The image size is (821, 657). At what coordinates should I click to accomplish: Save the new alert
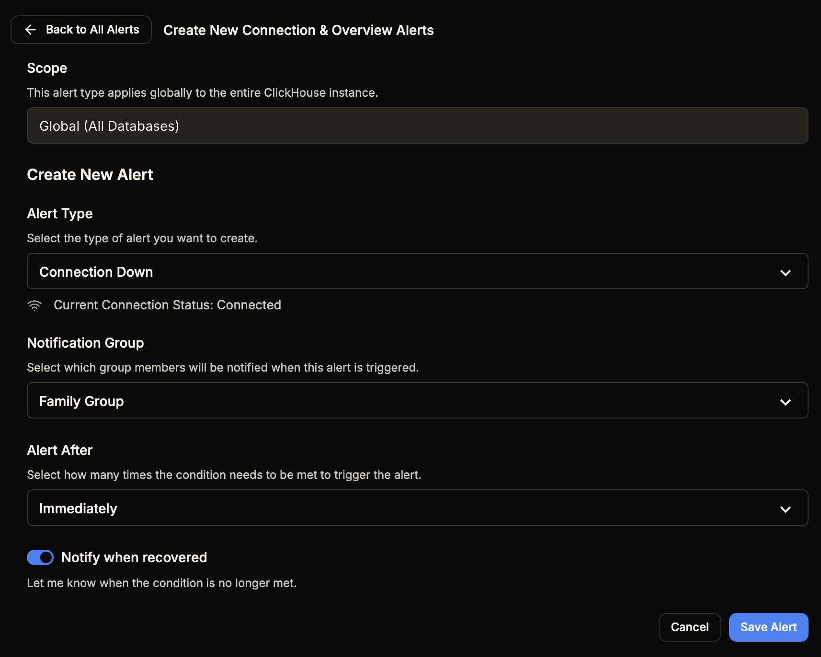point(769,627)
